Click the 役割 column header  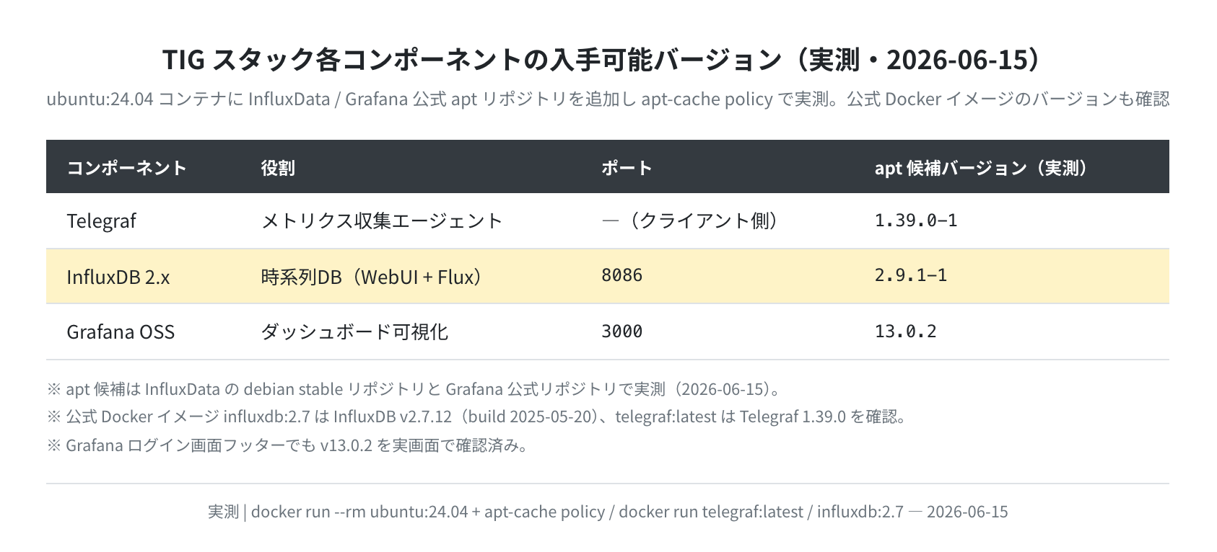click(x=278, y=167)
